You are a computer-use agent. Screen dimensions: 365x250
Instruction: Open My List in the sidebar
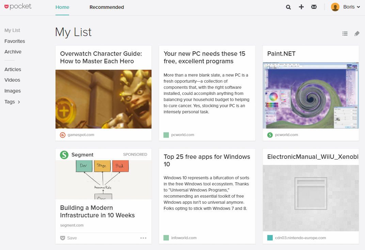(x=12, y=30)
